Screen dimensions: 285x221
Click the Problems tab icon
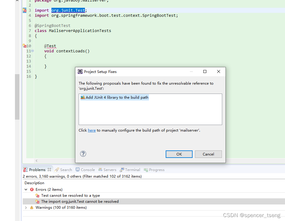[25, 170]
